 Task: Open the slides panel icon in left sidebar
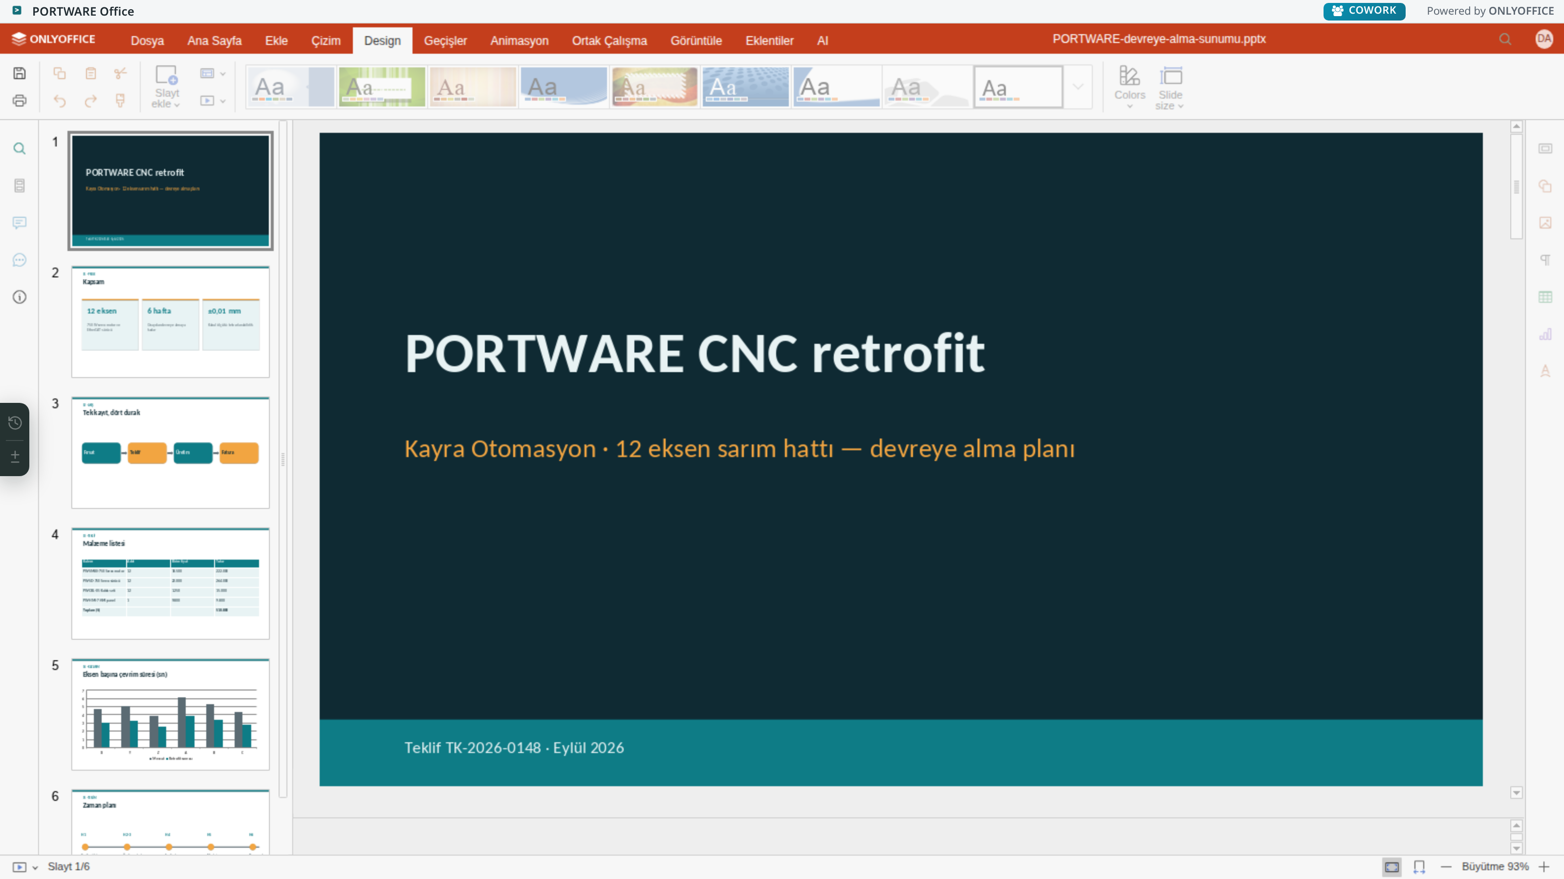(20, 186)
